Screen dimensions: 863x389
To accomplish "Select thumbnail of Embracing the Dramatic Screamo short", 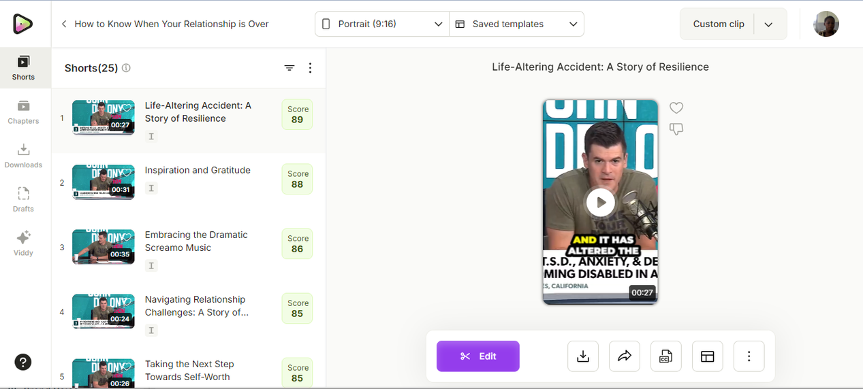I will click(104, 247).
